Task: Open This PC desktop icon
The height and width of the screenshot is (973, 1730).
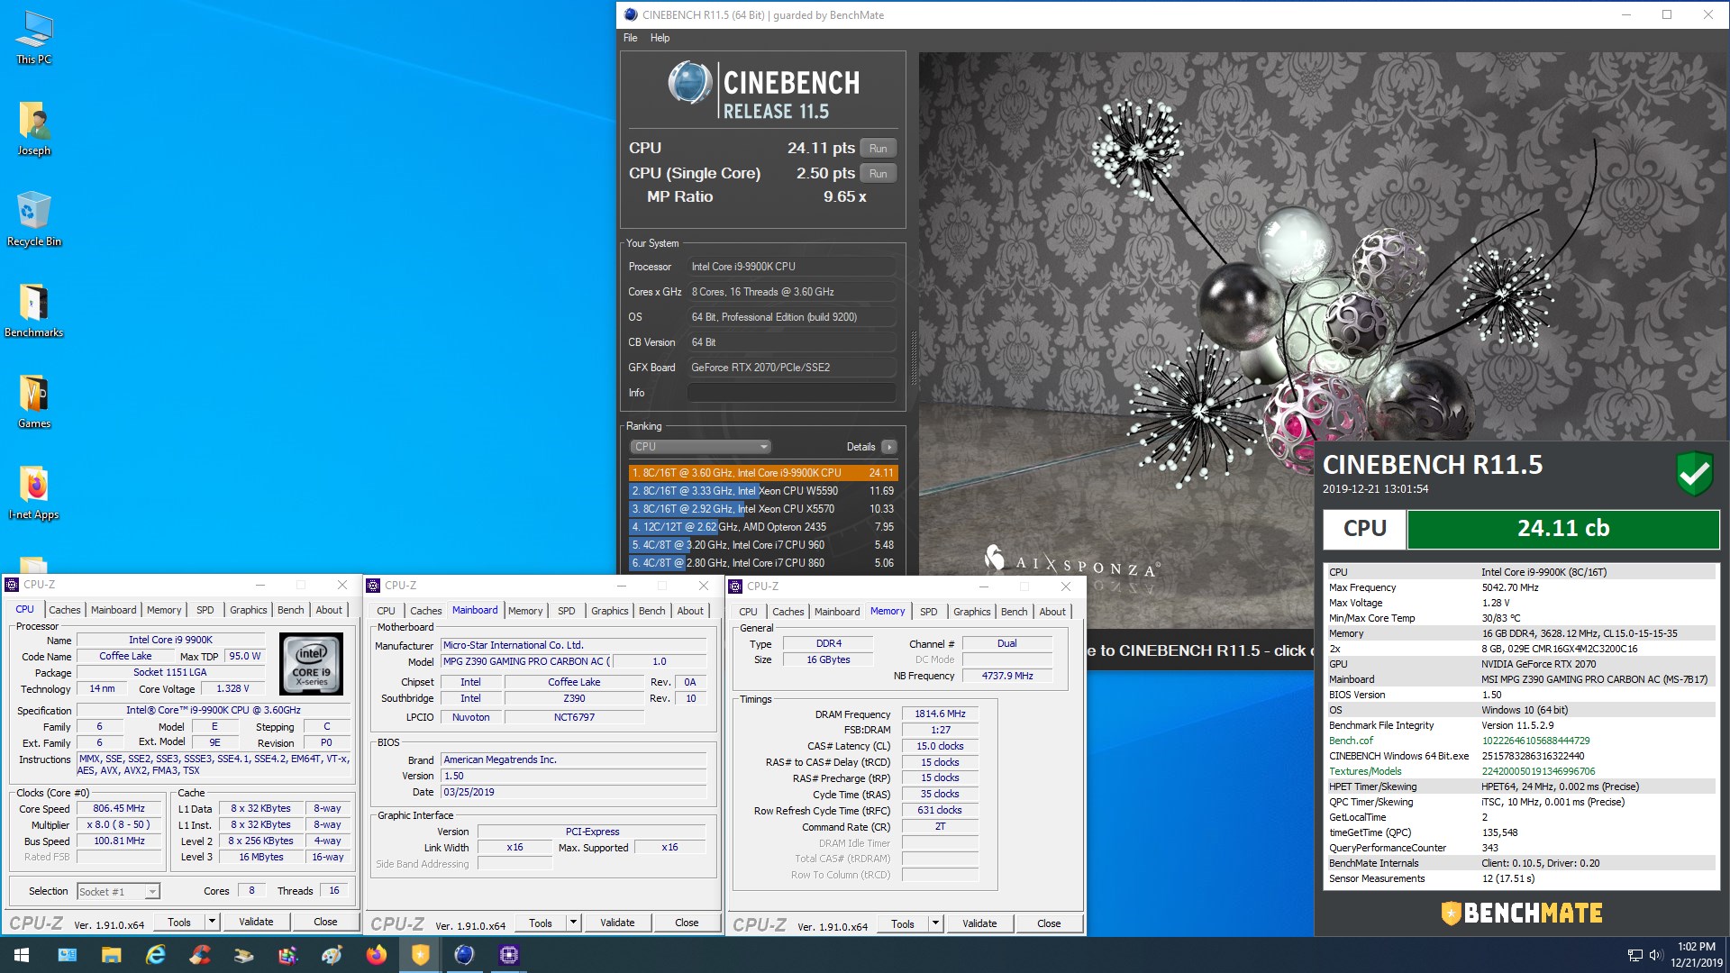Action: coord(34,37)
